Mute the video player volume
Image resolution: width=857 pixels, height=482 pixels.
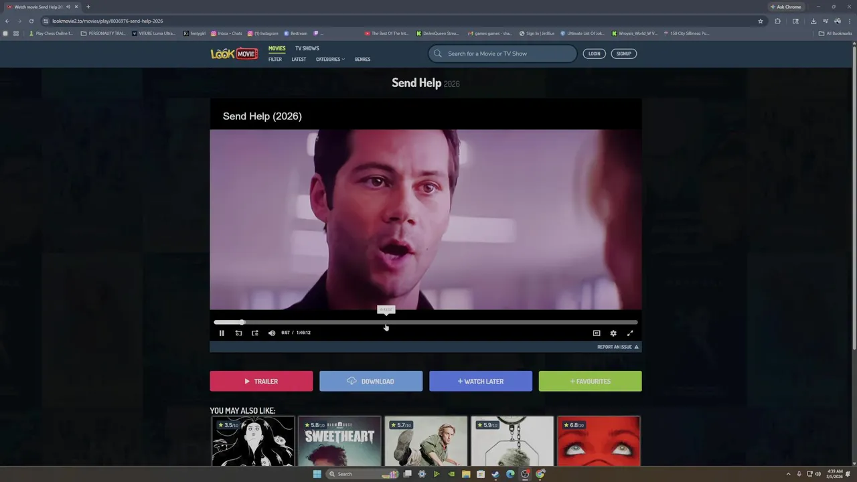[x=271, y=333]
